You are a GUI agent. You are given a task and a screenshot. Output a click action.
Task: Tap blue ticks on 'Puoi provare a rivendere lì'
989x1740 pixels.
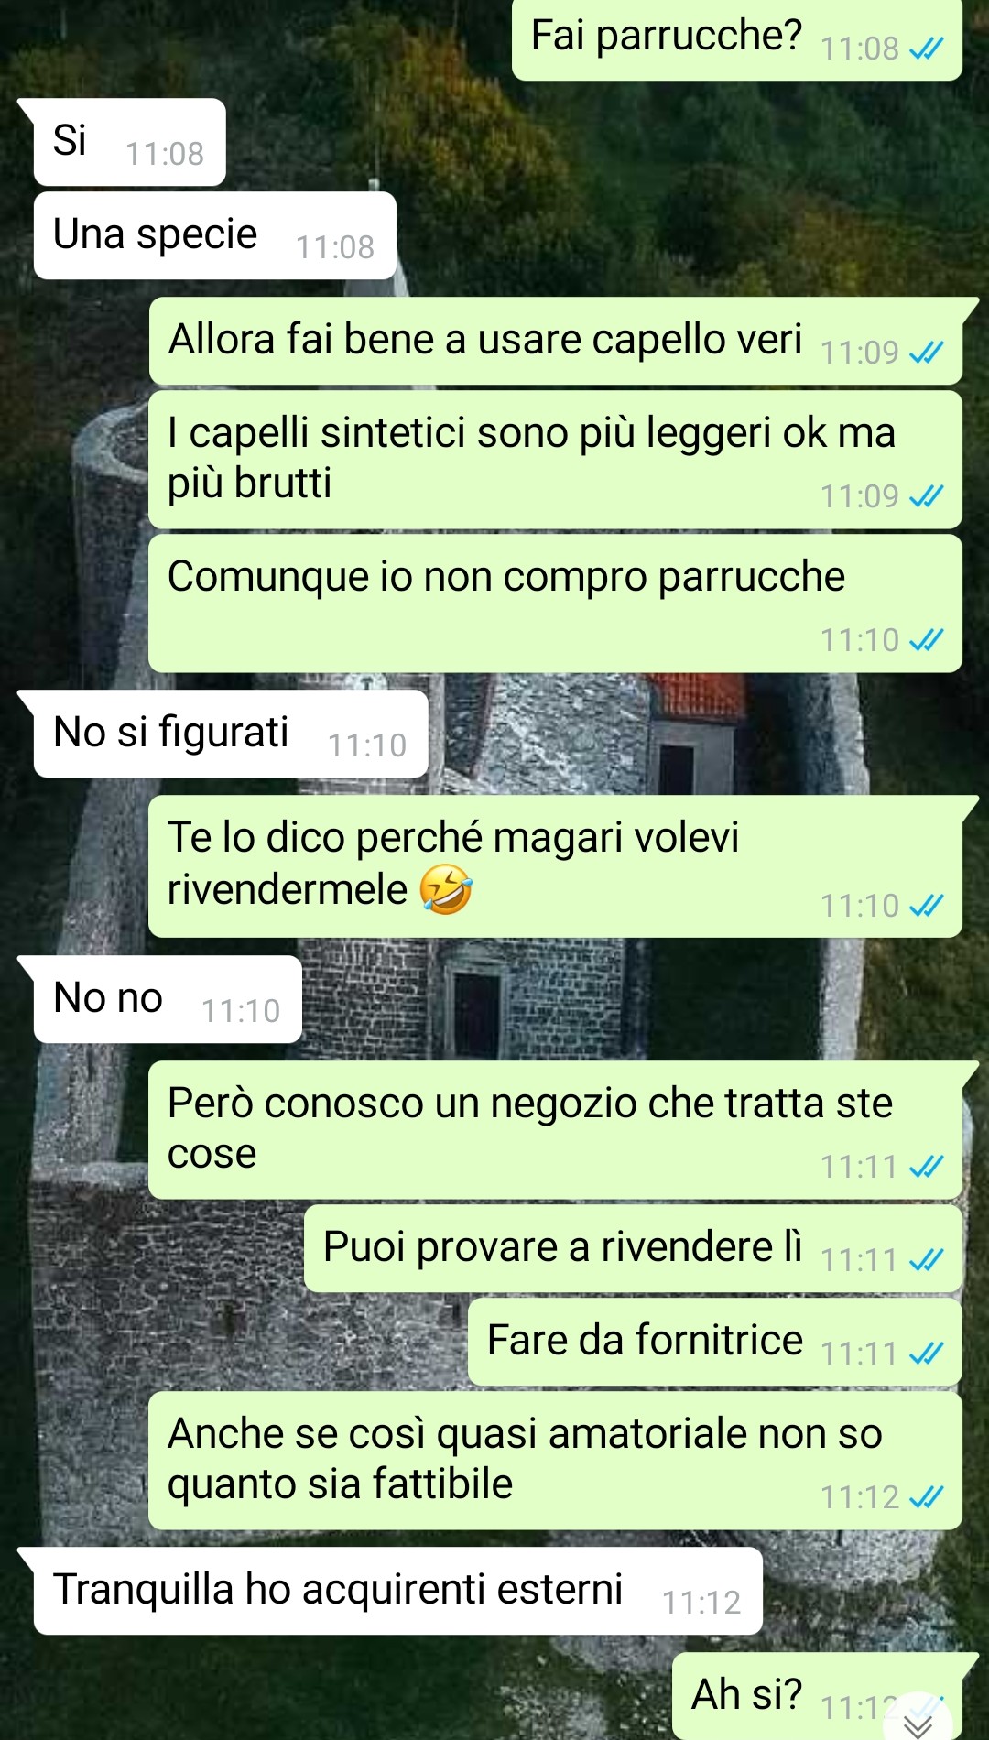pos(926,1259)
